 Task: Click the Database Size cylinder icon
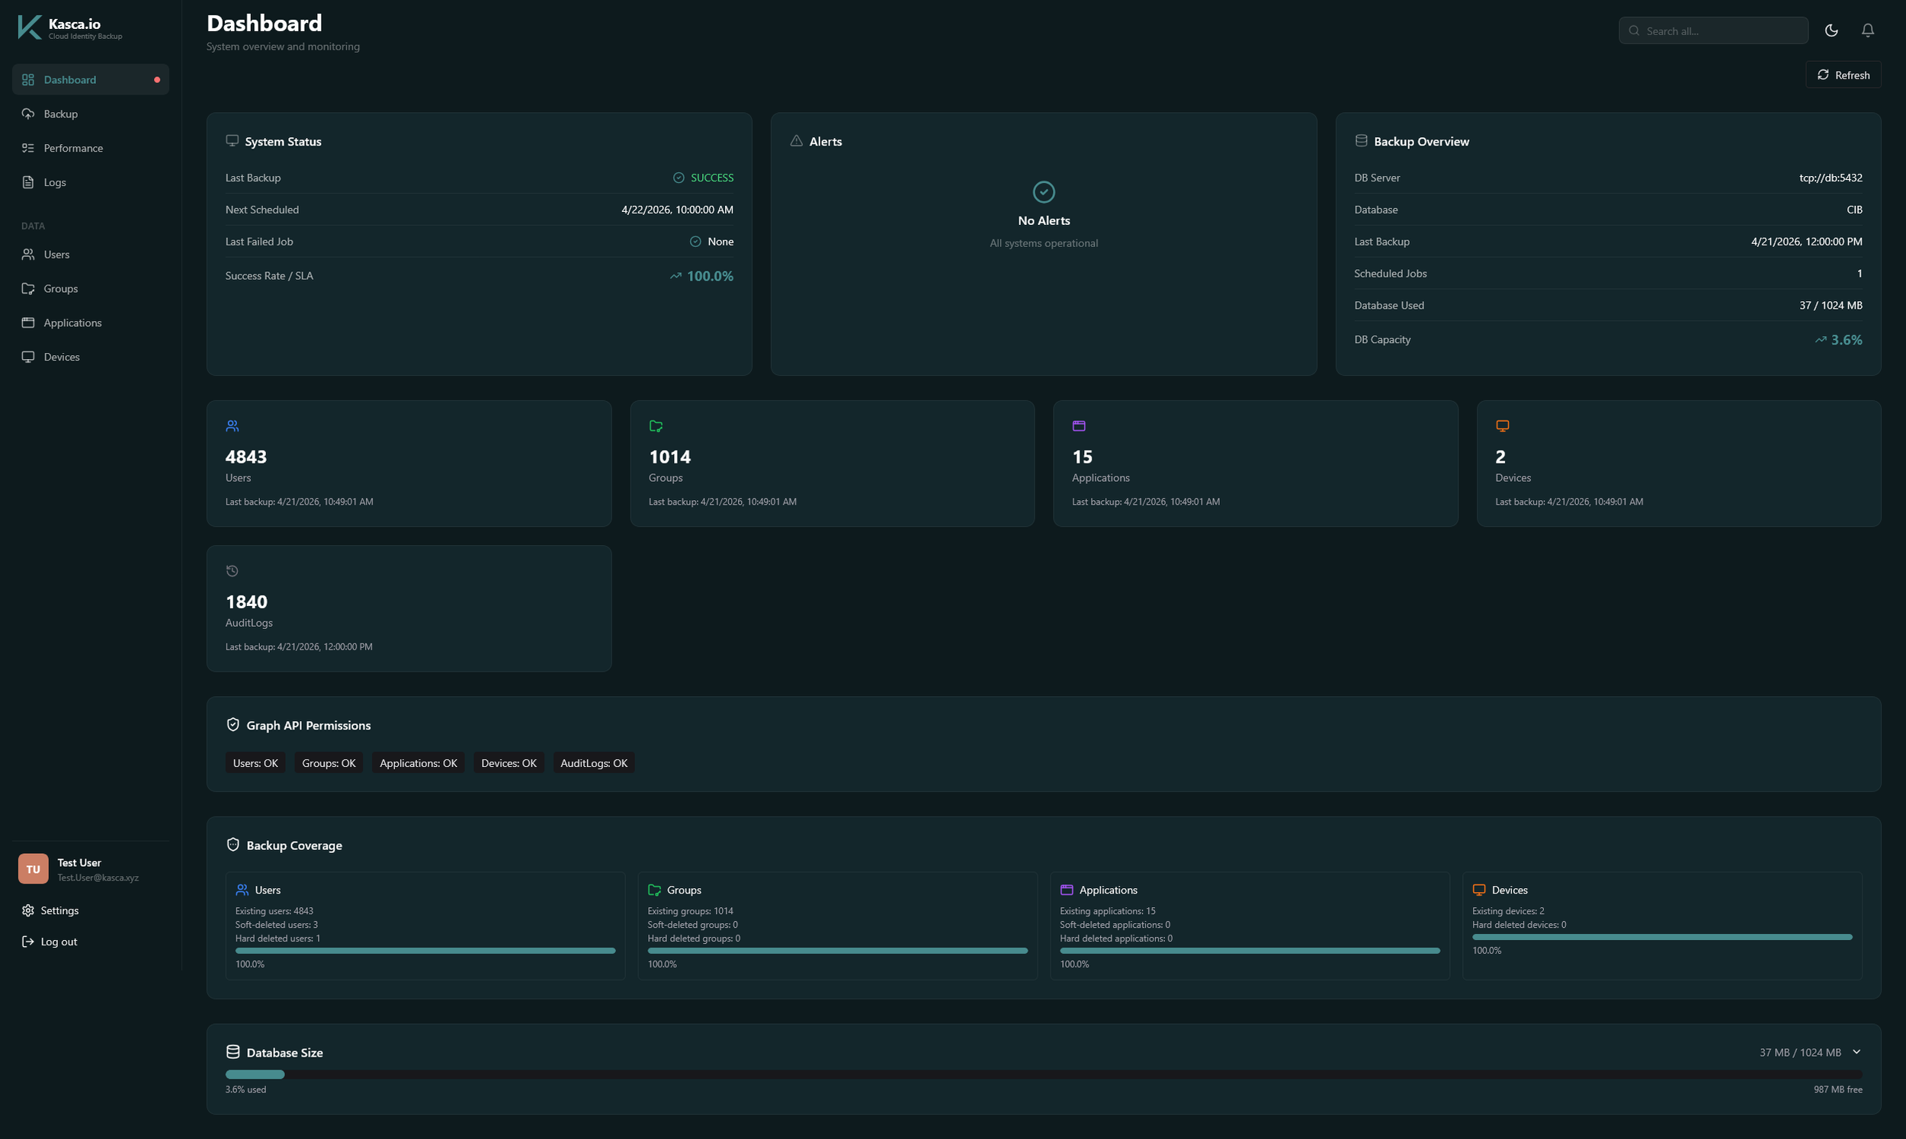click(x=233, y=1051)
